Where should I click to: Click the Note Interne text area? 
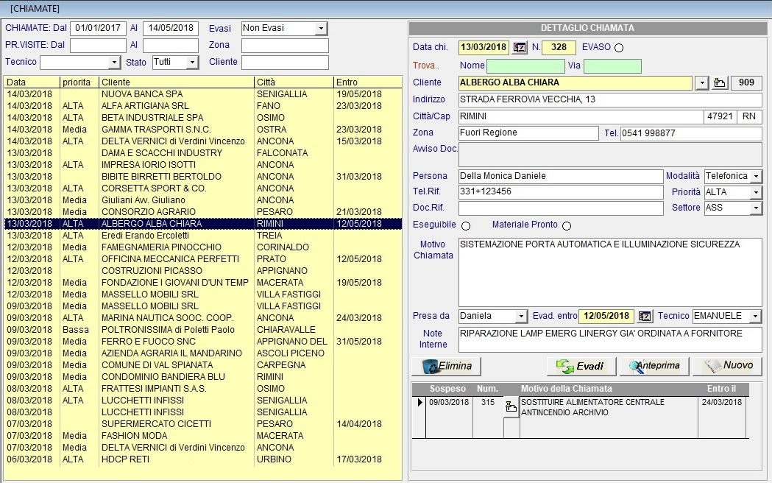[611, 339]
